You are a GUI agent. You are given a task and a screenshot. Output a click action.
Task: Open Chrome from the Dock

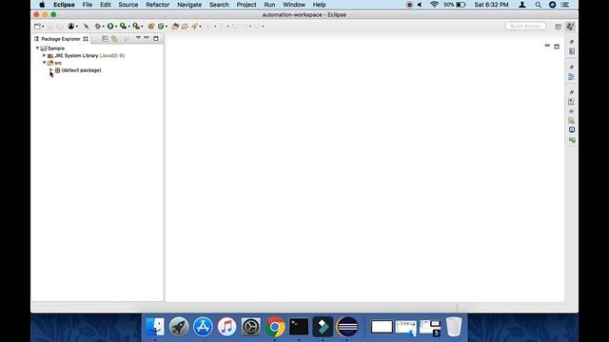(275, 327)
